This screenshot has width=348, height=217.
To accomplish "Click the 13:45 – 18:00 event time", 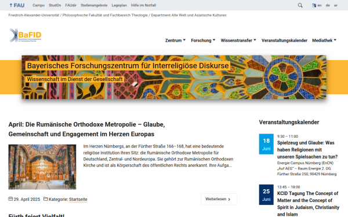I will coord(288,187).
